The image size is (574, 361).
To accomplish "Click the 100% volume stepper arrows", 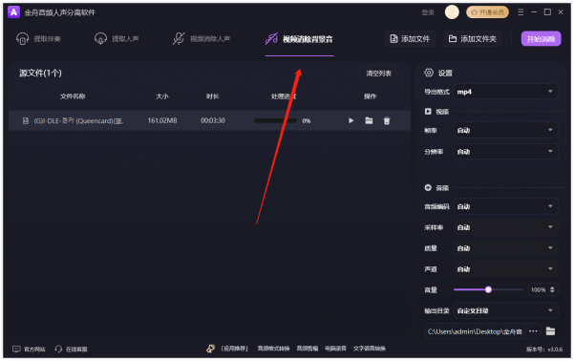I will 552,289.
